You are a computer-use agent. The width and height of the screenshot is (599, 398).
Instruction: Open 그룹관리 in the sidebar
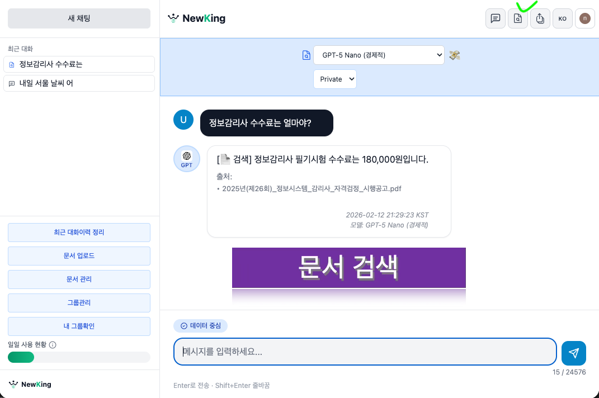coord(79,302)
